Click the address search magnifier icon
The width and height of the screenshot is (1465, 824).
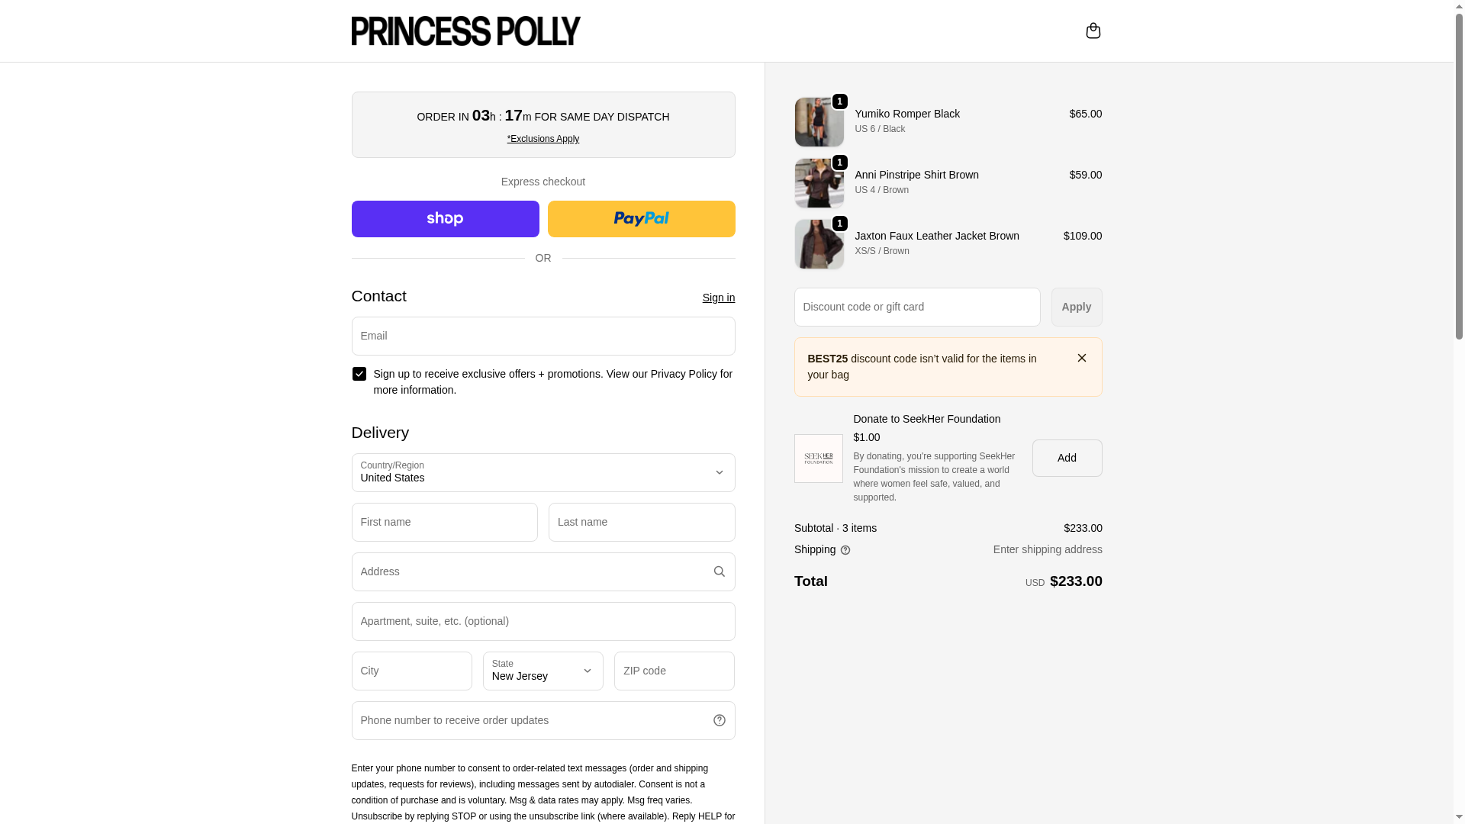tap(719, 571)
